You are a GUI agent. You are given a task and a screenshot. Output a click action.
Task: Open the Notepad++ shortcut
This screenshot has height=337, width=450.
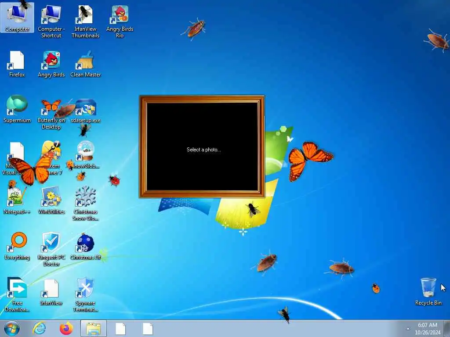[17, 201]
